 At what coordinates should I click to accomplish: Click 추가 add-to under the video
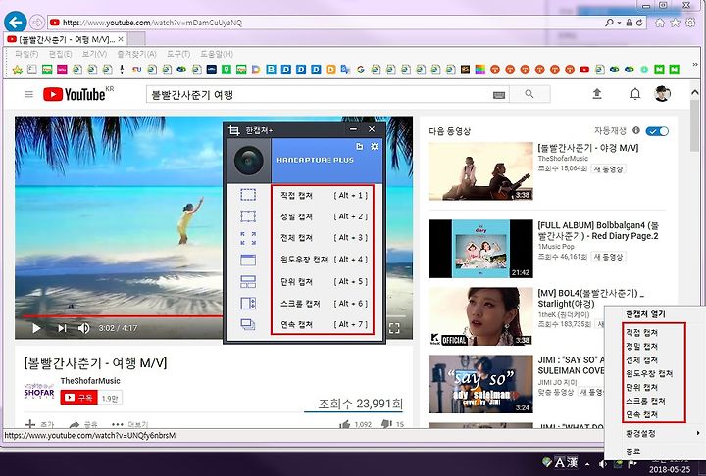[39, 424]
